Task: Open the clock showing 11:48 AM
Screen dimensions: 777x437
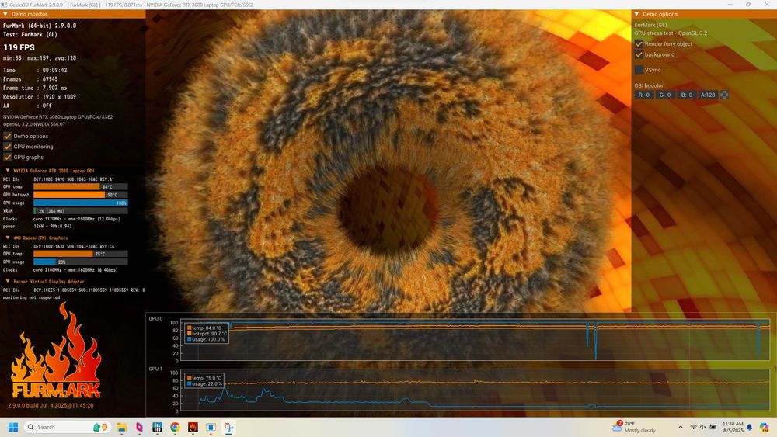Action: [733, 427]
